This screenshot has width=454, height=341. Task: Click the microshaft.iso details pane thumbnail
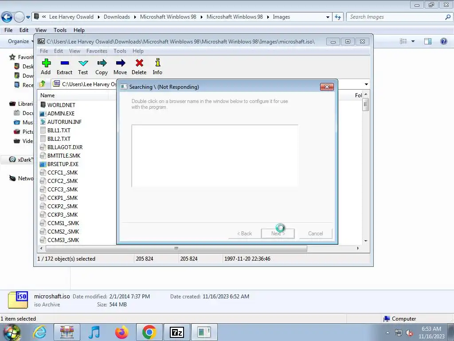pyautogui.click(x=18, y=300)
